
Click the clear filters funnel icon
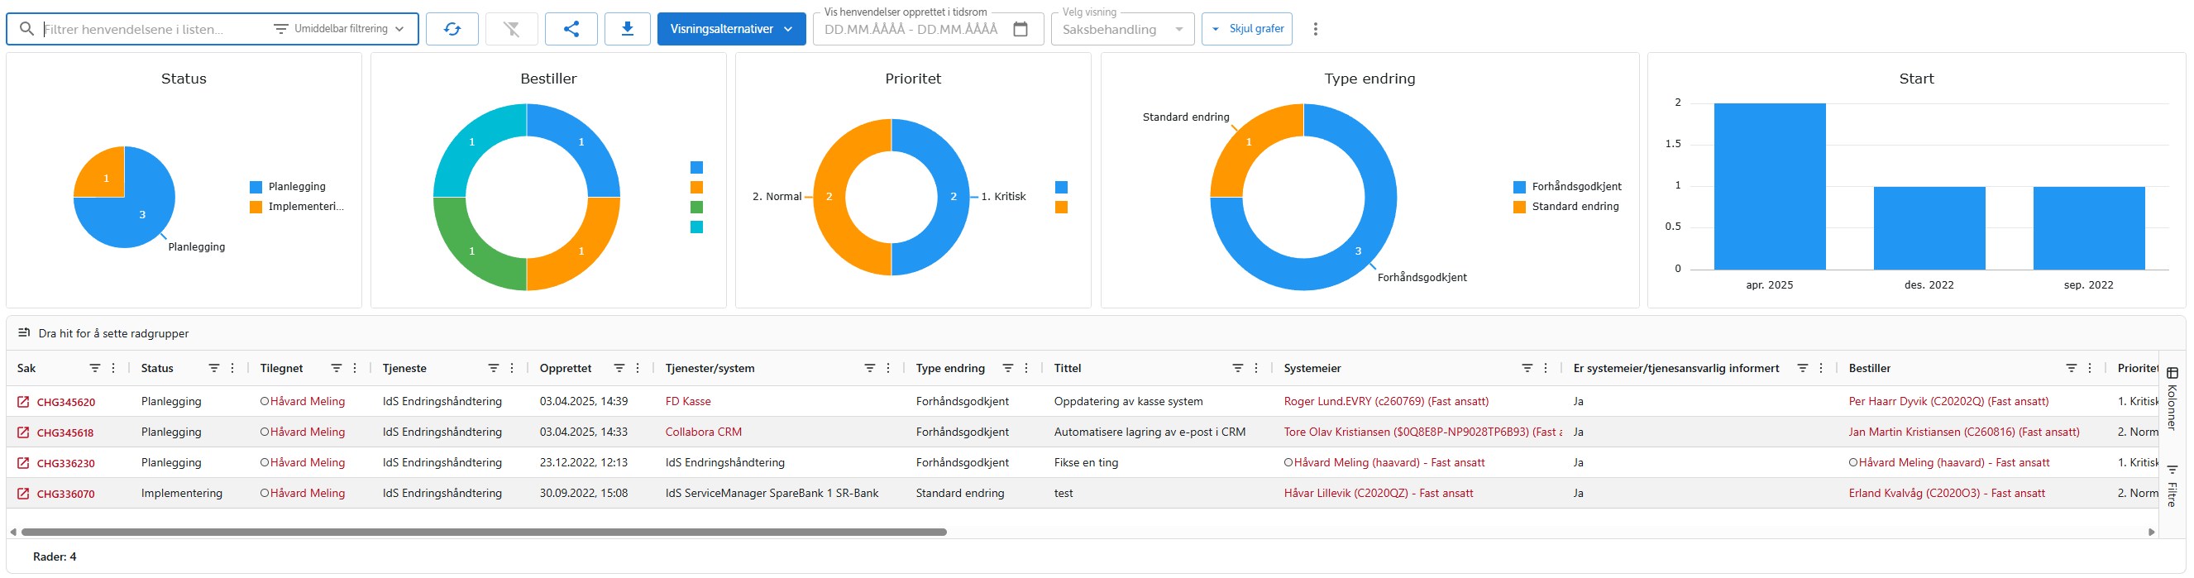tap(511, 29)
